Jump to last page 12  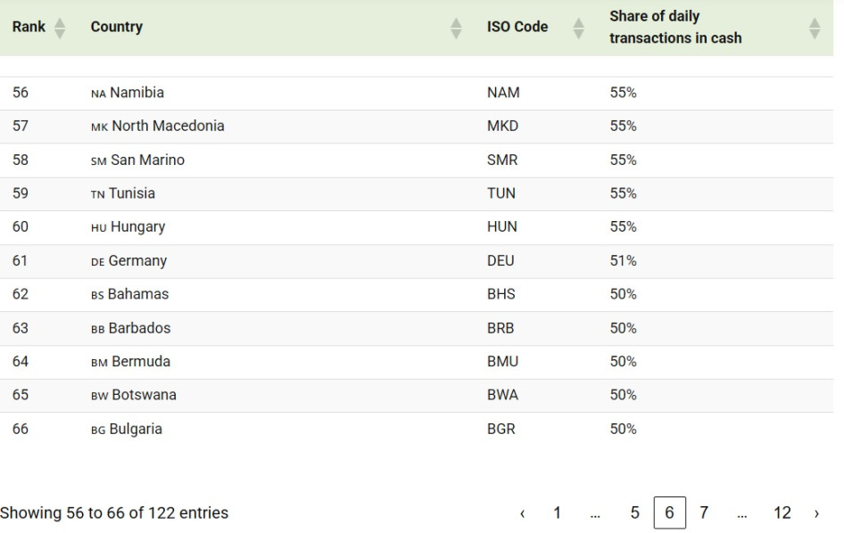tap(782, 512)
